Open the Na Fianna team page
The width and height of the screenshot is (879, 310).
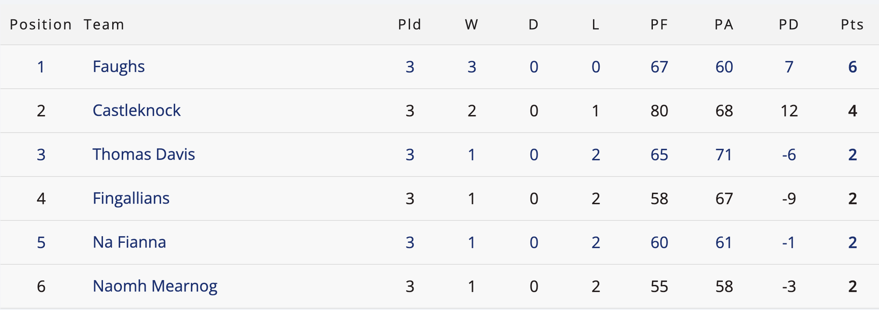(129, 242)
